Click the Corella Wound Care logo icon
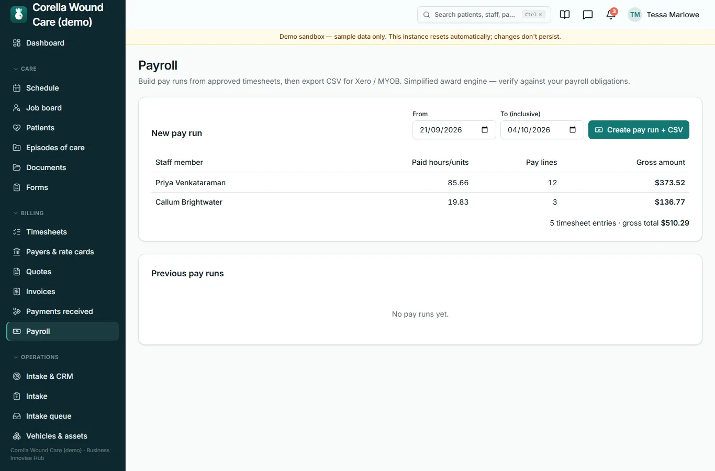715x471 pixels. 19,15
